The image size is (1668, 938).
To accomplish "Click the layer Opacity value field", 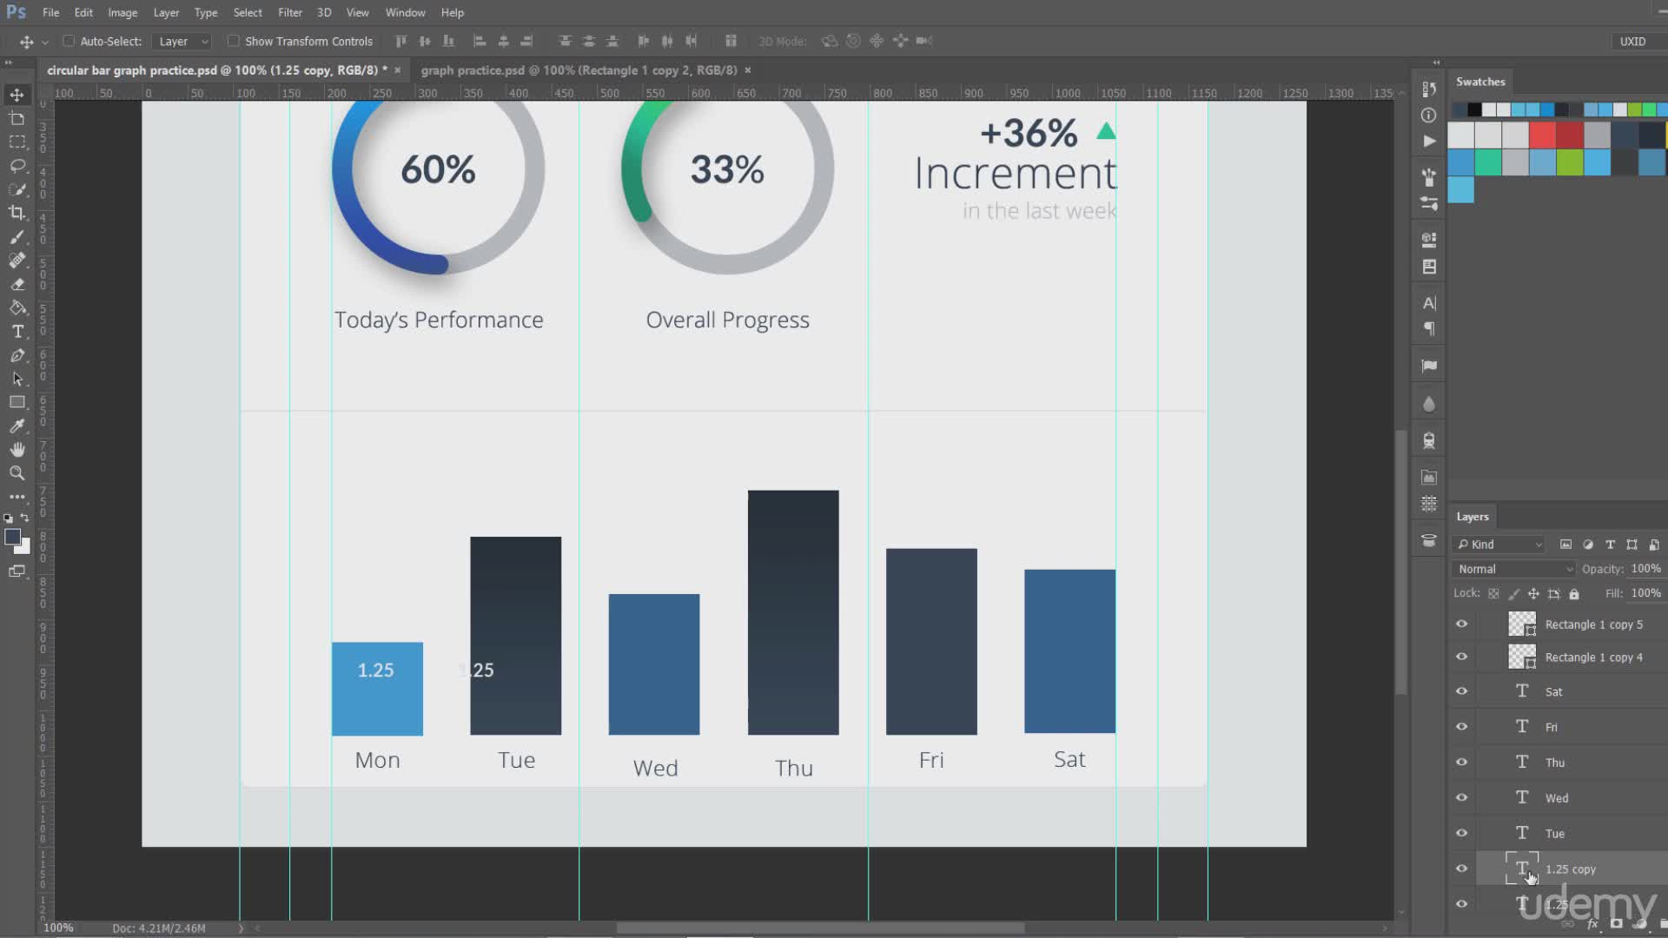I will [1645, 569].
